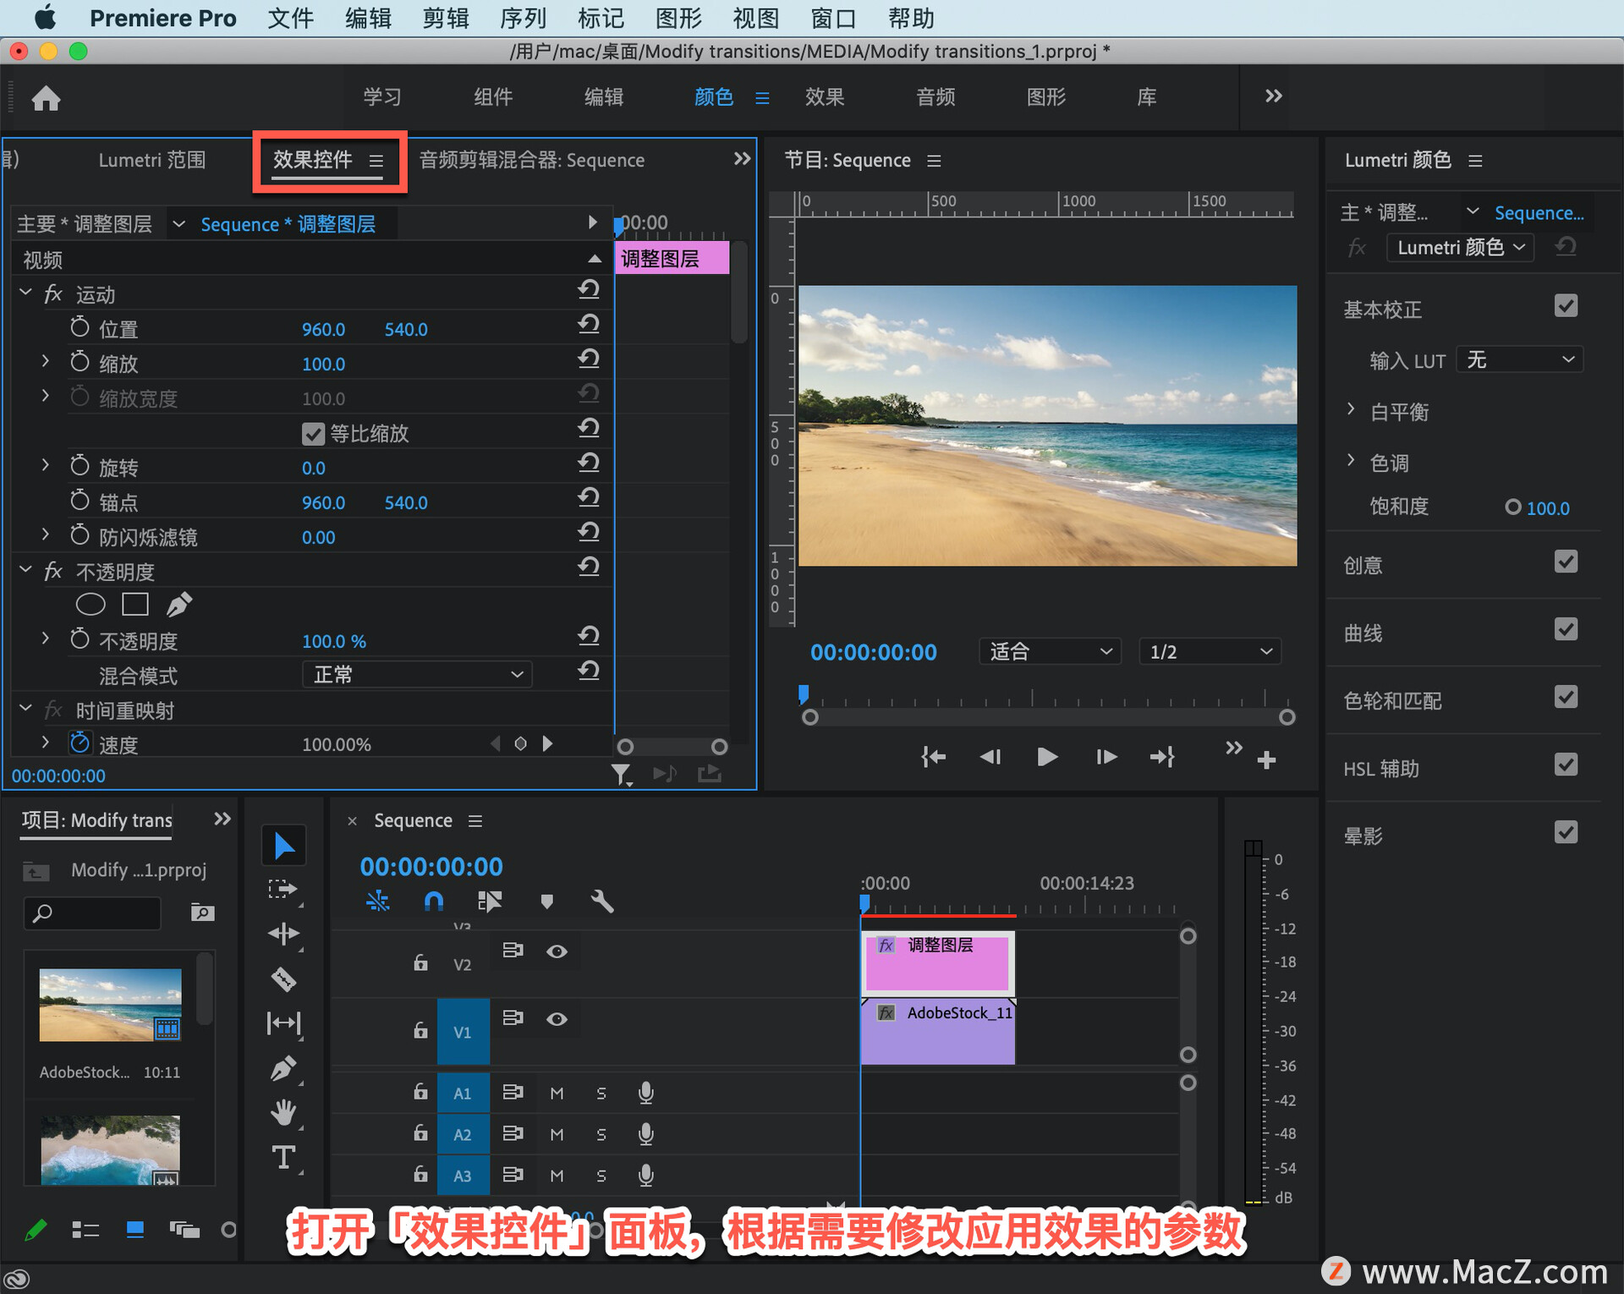Select the Razor tool in the toolbar

point(283,979)
